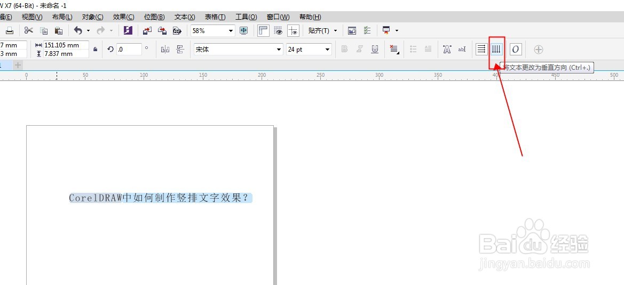Click the Paste clipboard icon
The image size is (624, 285).
tap(59, 30)
